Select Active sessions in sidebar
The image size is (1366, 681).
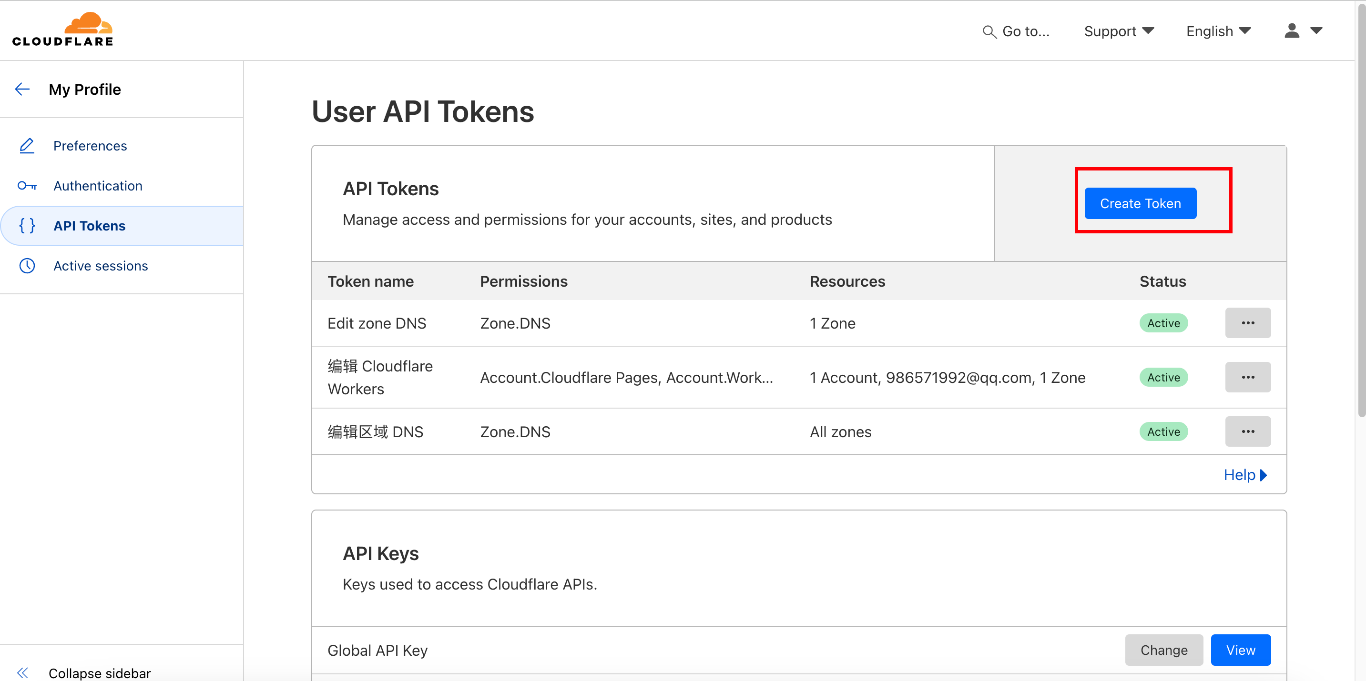pyautogui.click(x=100, y=266)
